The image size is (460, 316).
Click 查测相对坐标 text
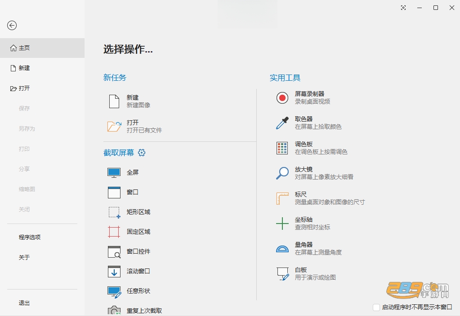pyautogui.click(x=313, y=227)
